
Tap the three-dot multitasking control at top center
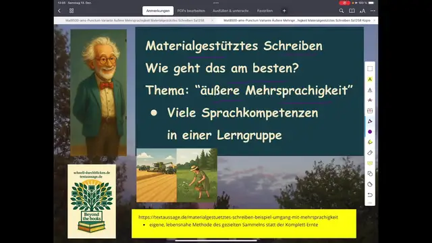216,3
